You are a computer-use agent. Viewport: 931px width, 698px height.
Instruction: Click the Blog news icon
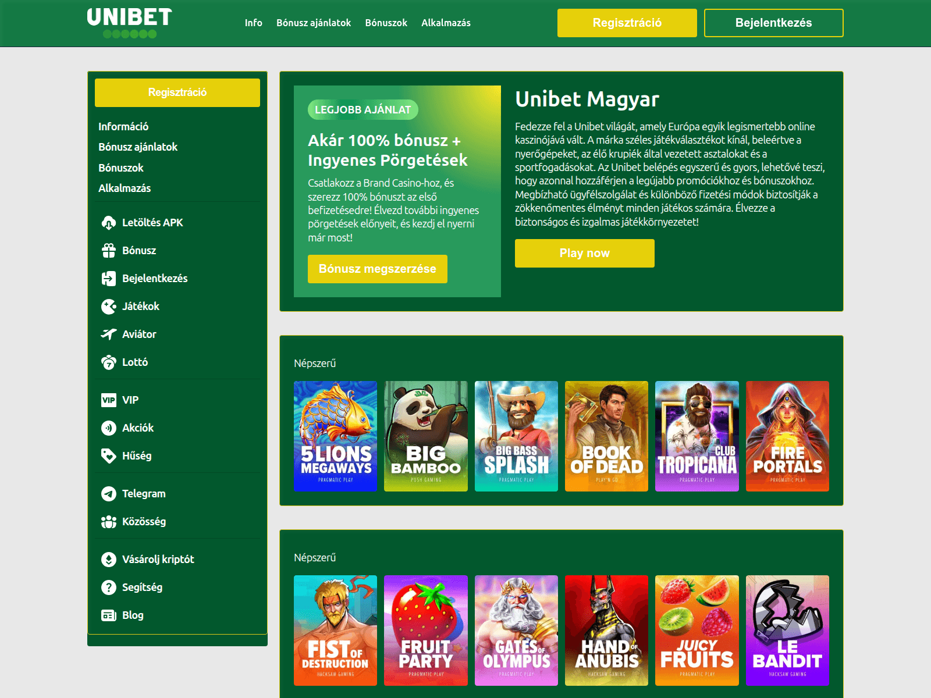tap(109, 615)
